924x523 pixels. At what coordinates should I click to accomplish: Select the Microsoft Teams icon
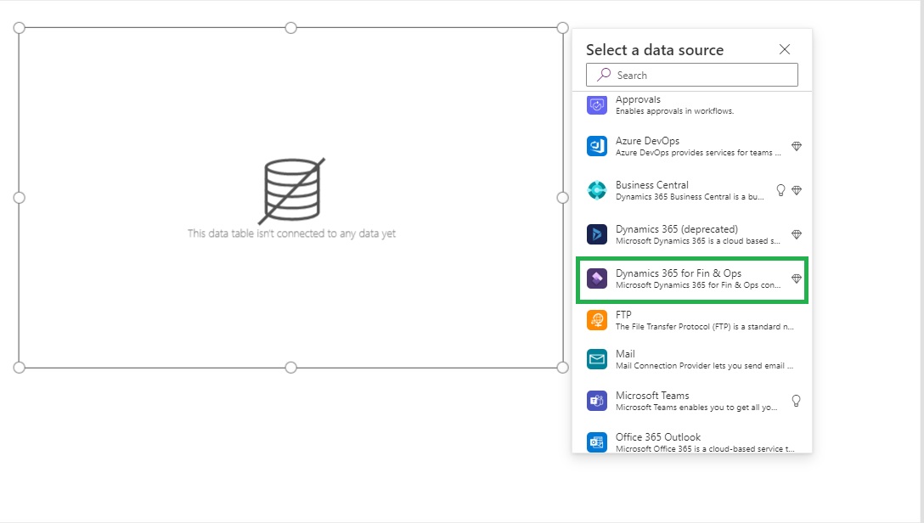coord(597,401)
